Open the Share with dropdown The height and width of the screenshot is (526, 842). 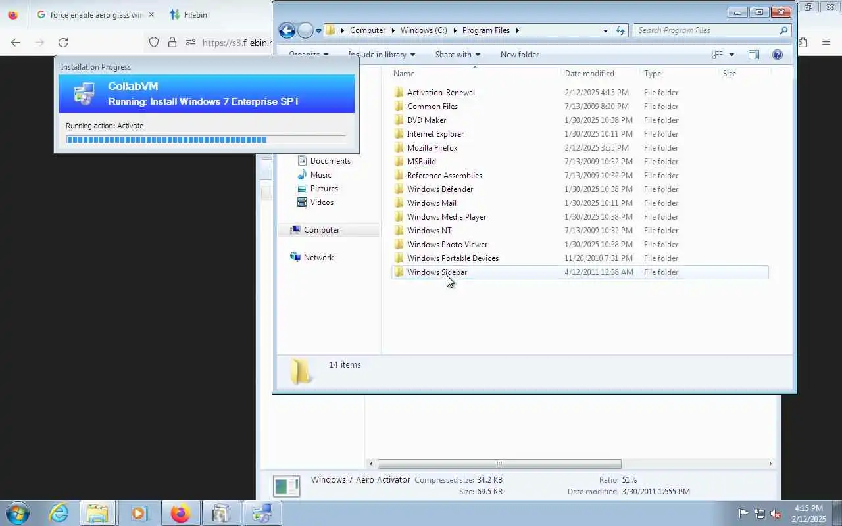(x=458, y=55)
